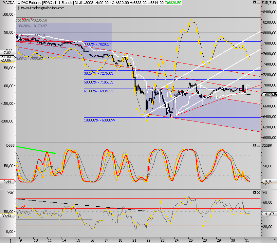Click the 6820,50 current price marker
Viewport: 277px width, 243px height.
pos(269,95)
